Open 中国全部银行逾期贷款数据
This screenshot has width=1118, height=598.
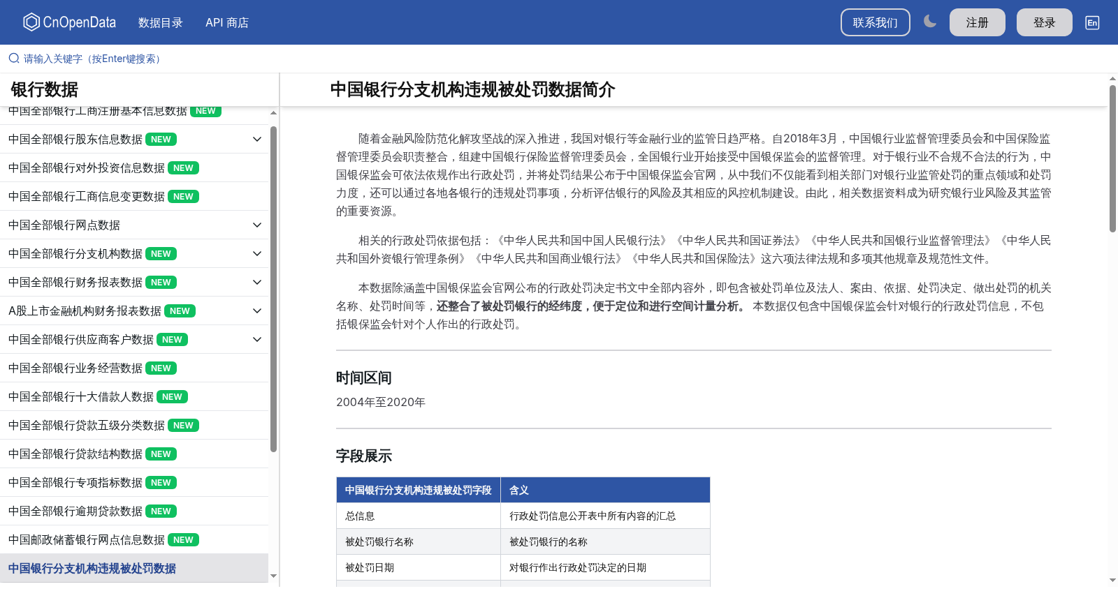[x=134, y=511]
